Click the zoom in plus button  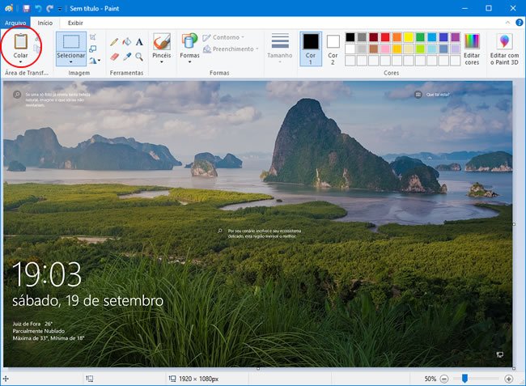(x=508, y=379)
